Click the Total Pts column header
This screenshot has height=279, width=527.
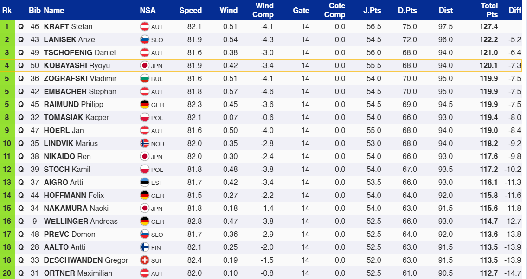489,10
